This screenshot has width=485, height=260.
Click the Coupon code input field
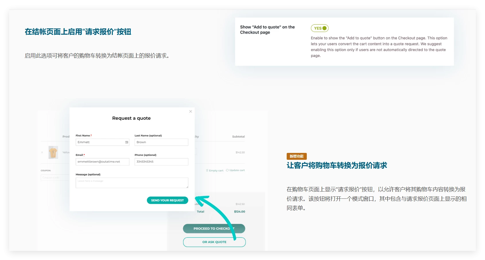point(55,178)
